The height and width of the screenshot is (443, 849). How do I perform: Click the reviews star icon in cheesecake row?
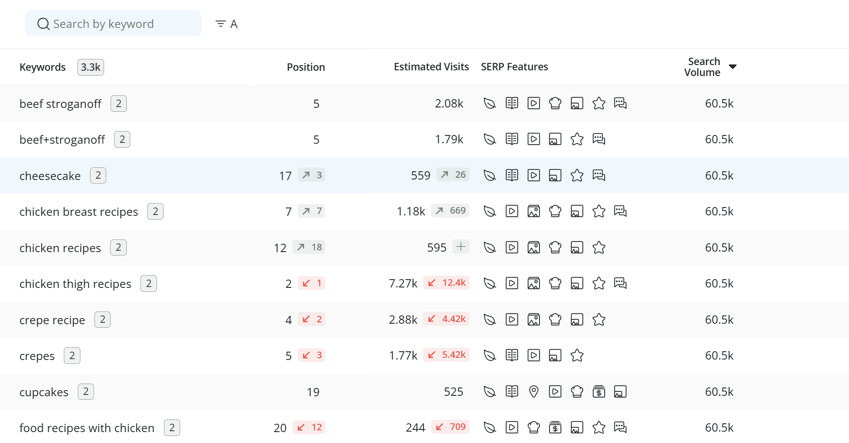pos(577,175)
